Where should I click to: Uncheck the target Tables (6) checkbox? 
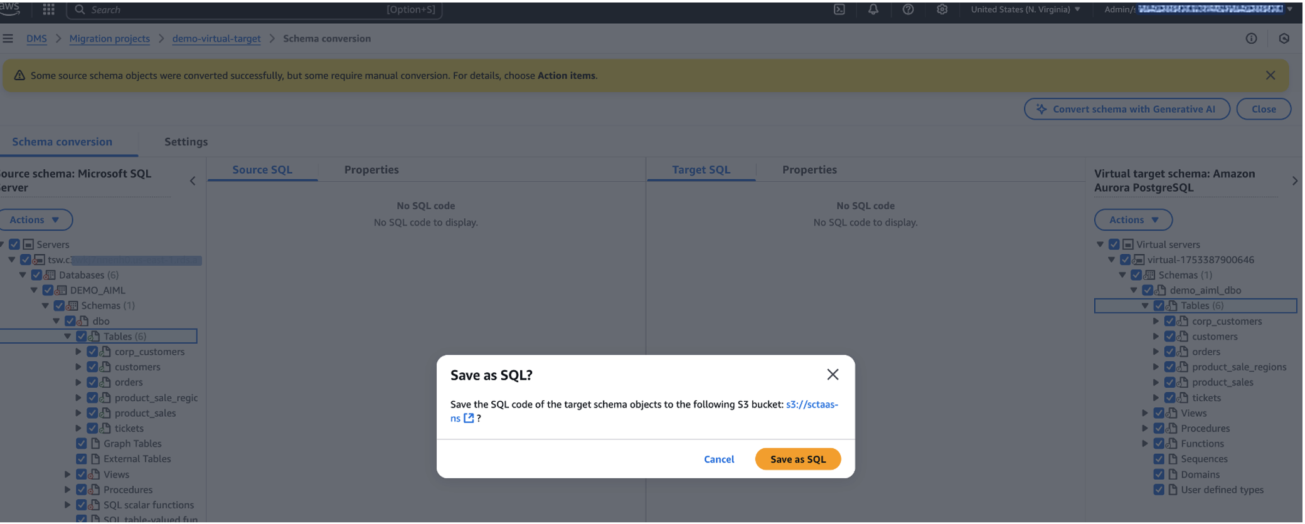(x=1159, y=305)
